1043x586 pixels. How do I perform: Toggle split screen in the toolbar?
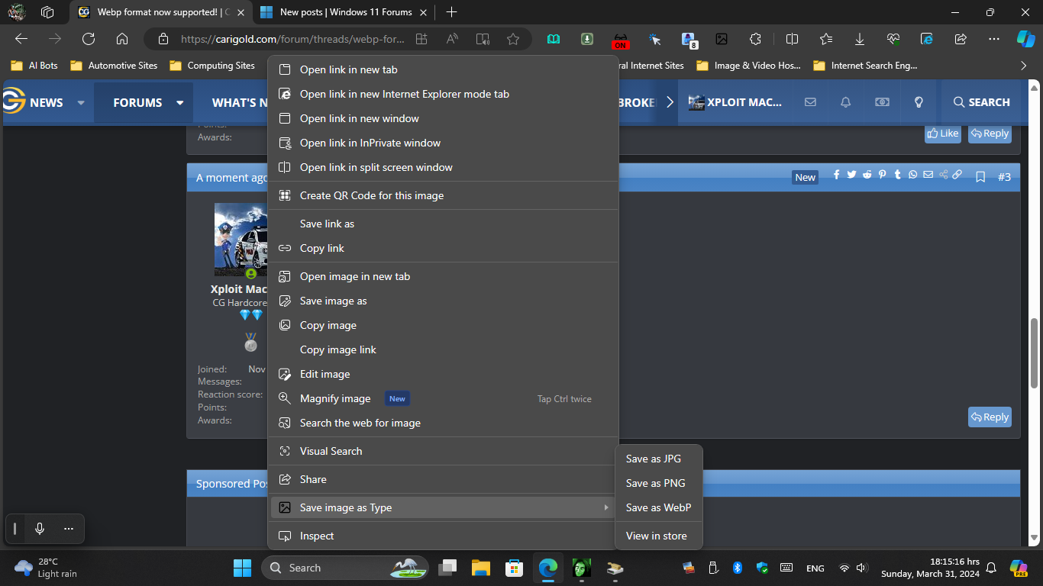(x=793, y=39)
